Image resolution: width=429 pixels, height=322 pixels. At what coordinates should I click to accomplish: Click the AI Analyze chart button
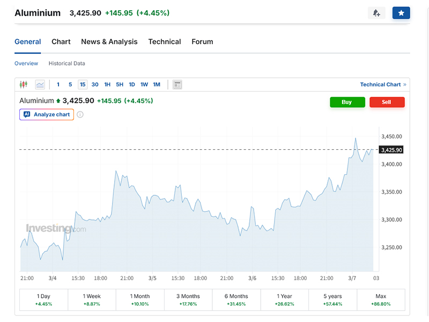pyautogui.click(x=47, y=114)
